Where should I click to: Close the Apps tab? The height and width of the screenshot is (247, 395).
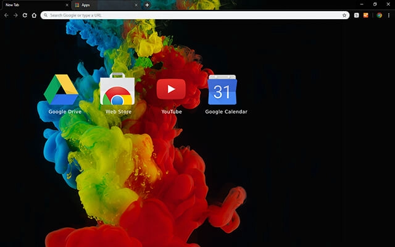point(136,5)
